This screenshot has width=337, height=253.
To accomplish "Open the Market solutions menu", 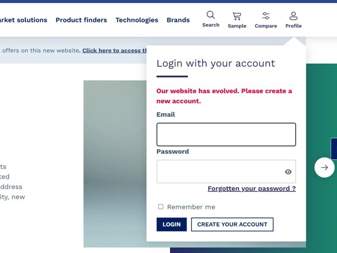I will point(24,20).
